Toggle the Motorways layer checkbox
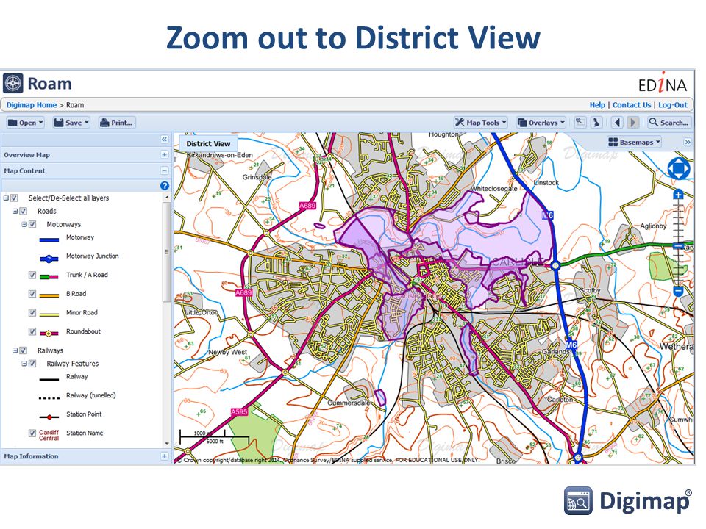Image resolution: width=706 pixels, height=529 pixels. [x=32, y=224]
